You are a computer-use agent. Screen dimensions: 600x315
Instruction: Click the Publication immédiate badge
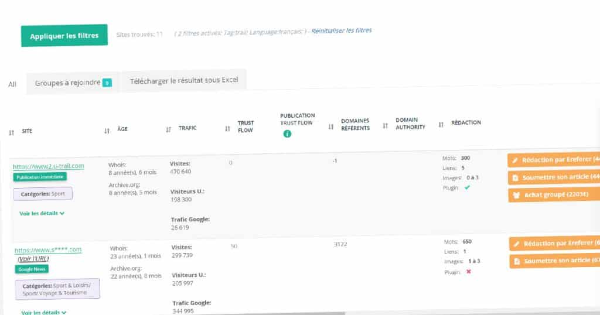(x=40, y=177)
